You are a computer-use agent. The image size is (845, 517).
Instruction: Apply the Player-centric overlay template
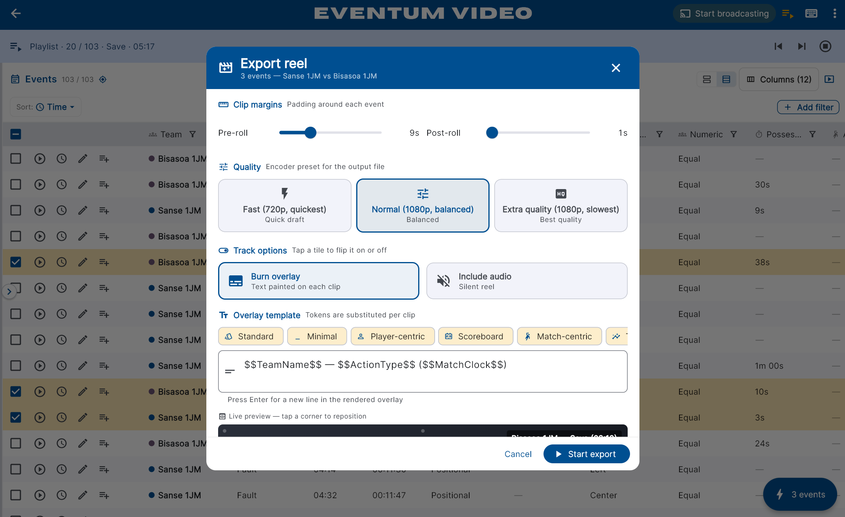pos(393,336)
